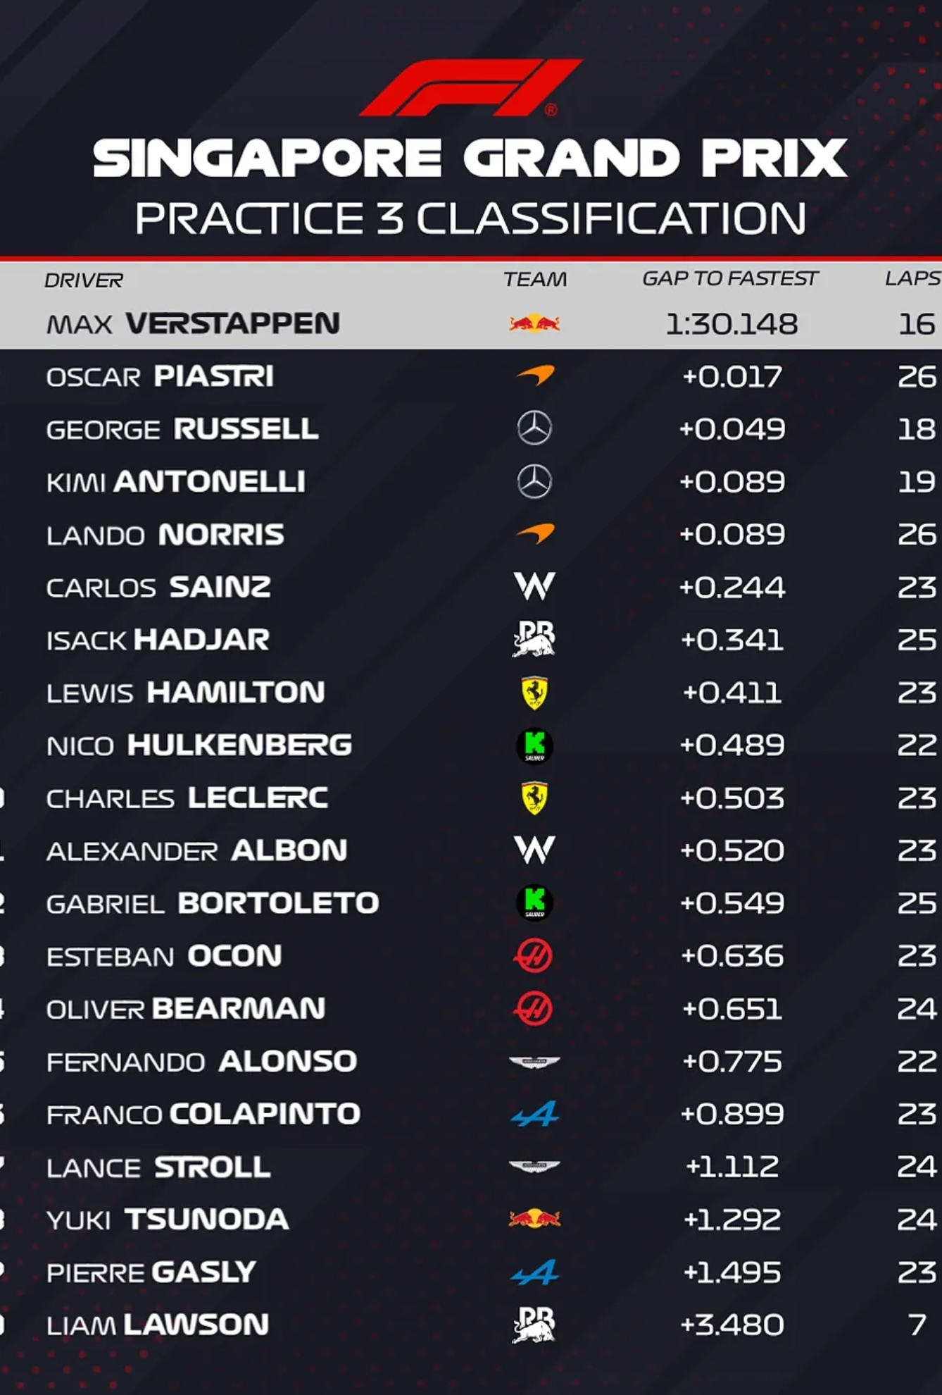The width and height of the screenshot is (942, 1395).
Task: Click the F1 logo at the top
Action: (x=470, y=88)
